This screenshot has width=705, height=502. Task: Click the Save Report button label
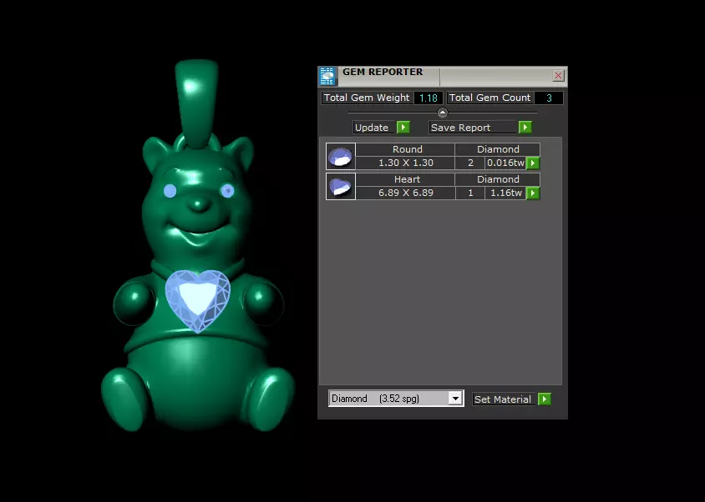tap(473, 128)
